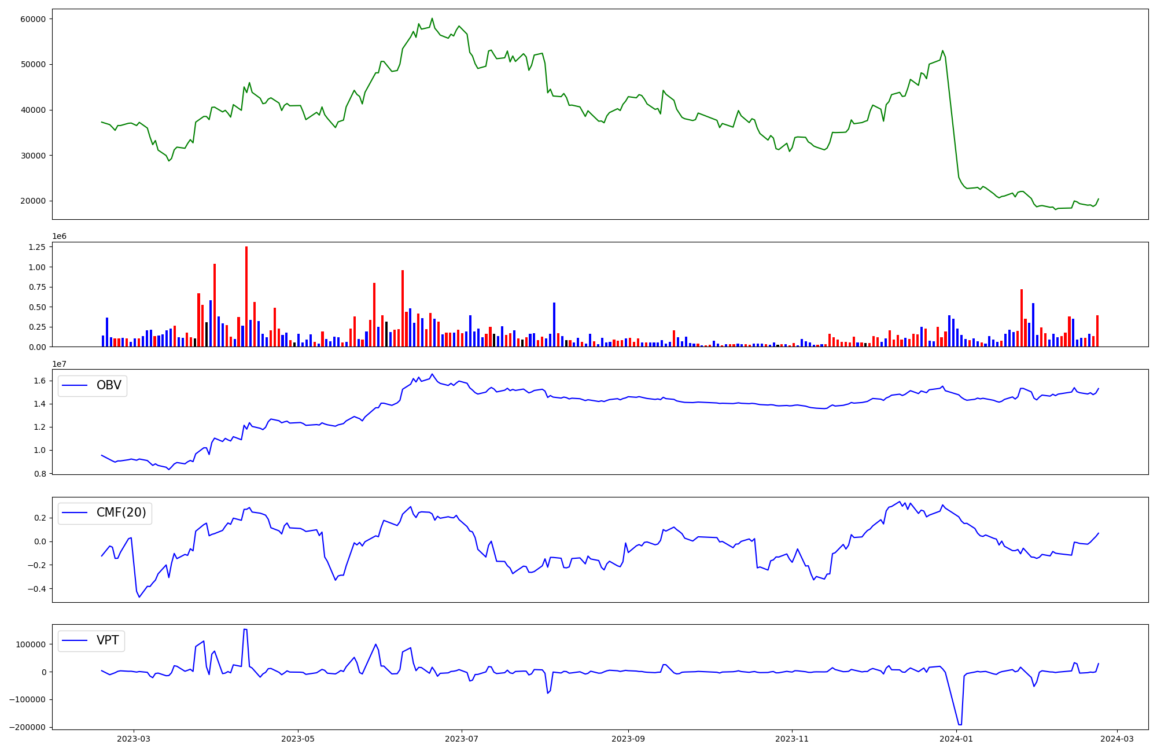Click the 2023-05 date tick label
1157x752 pixels.
click(x=298, y=739)
